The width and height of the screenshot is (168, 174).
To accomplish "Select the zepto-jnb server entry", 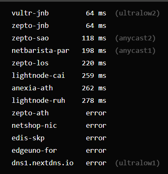I will (x=30, y=26).
